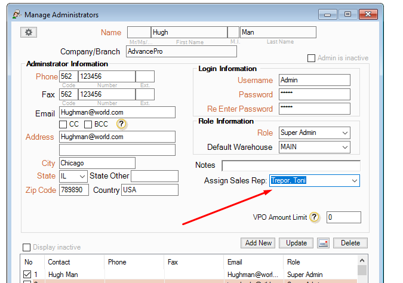
Task: Click into the Notes field
Action: (x=291, y=165)
